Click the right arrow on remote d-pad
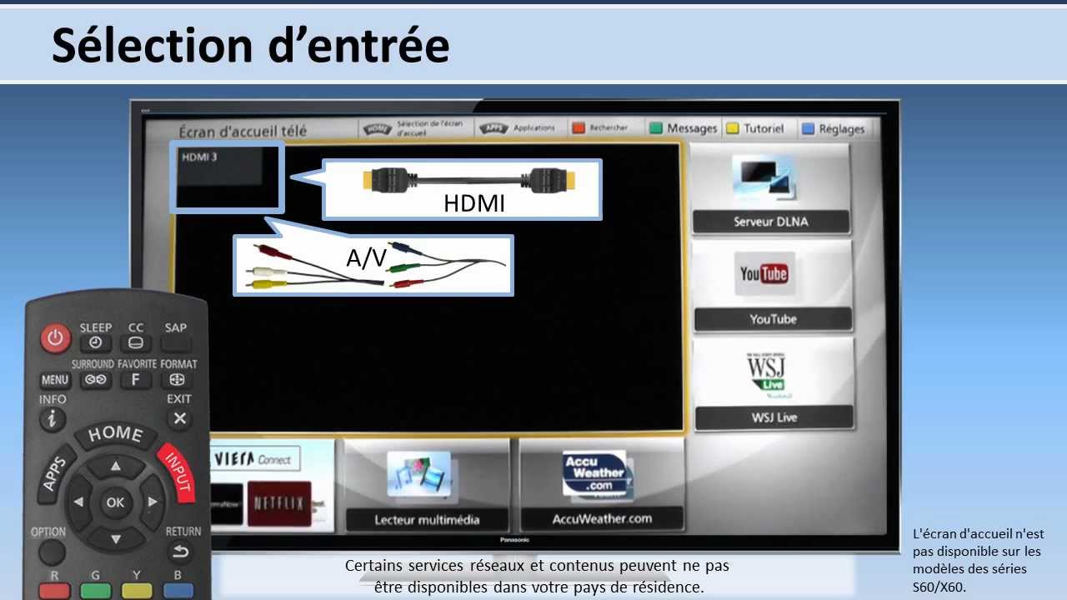 [153, 502]
